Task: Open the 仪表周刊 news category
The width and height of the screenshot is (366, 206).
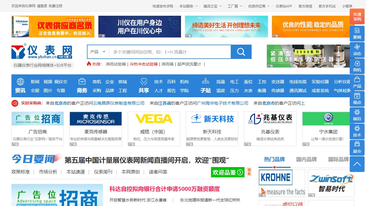Action: (103, 172)
